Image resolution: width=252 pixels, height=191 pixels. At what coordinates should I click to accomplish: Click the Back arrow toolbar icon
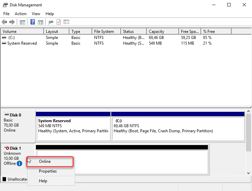click(4, 22)
